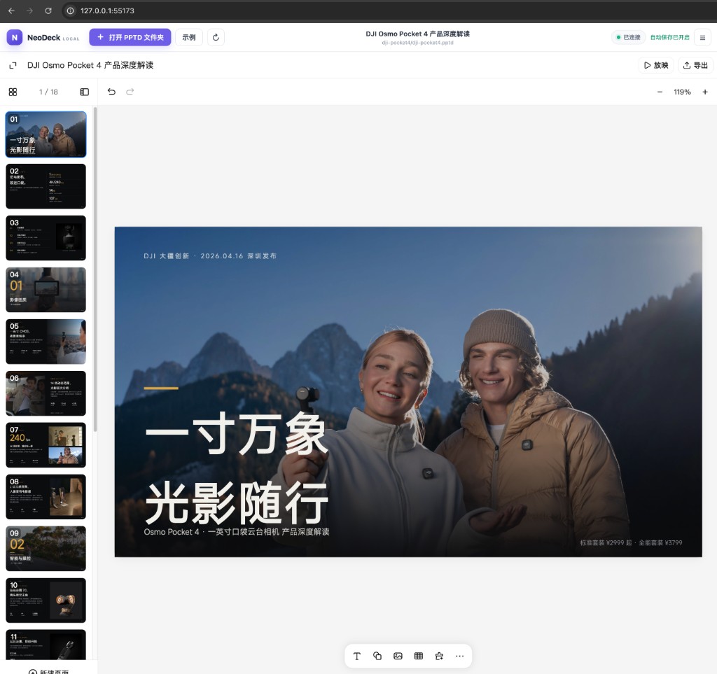Click the Osmo Pocket 4 subtitle on slide

click(x=237, y=532)
